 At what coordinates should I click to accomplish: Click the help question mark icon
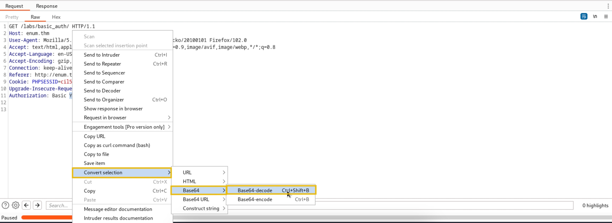point(5,205)
